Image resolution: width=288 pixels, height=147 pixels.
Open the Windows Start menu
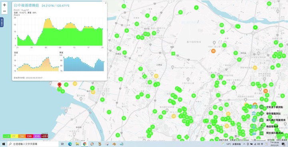click(4, 144)
